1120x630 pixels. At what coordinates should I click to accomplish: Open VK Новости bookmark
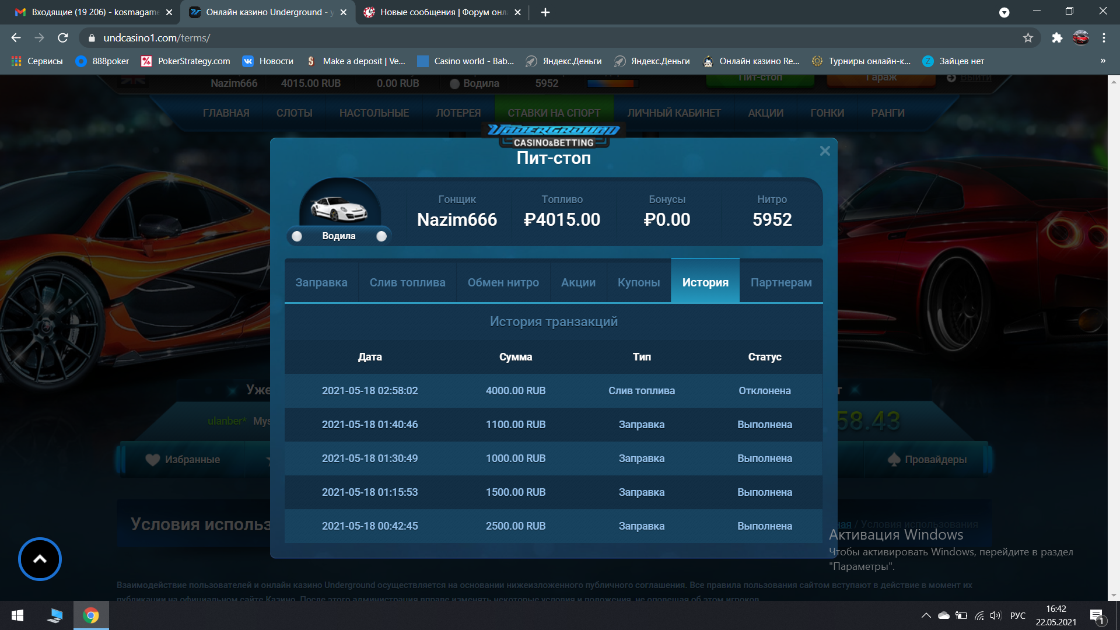tap(268, 61)
